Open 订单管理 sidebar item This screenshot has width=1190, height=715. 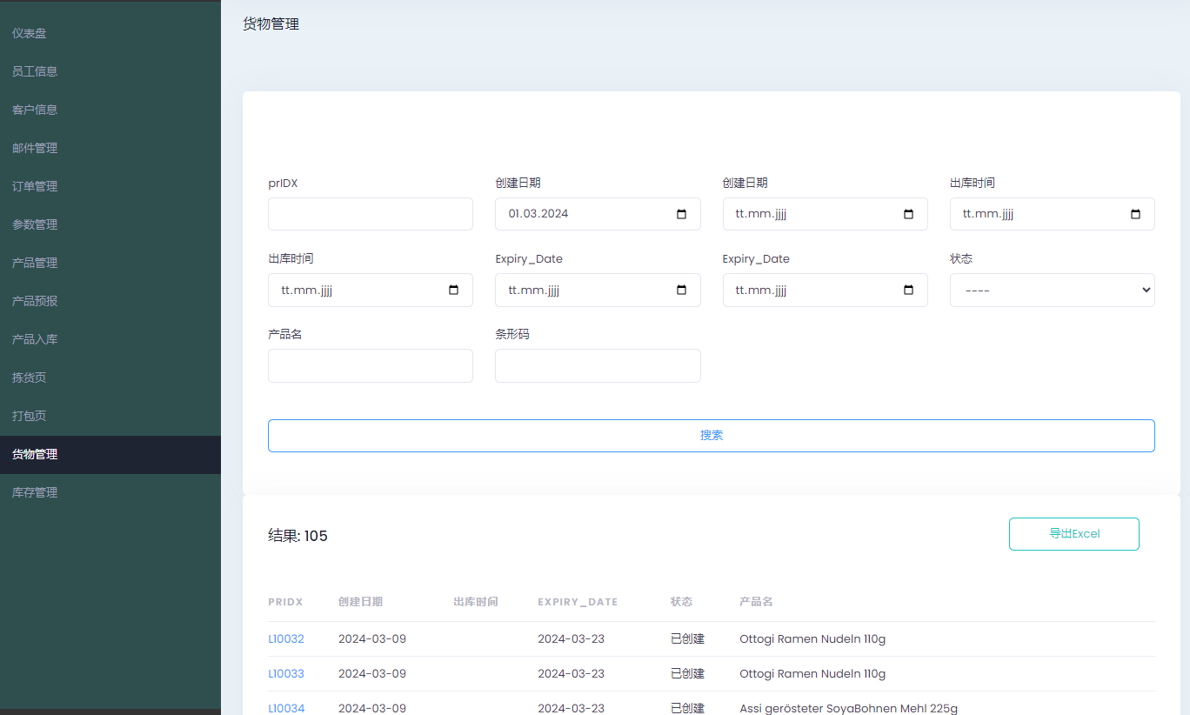pyautogui.click(x=110, y=186)
